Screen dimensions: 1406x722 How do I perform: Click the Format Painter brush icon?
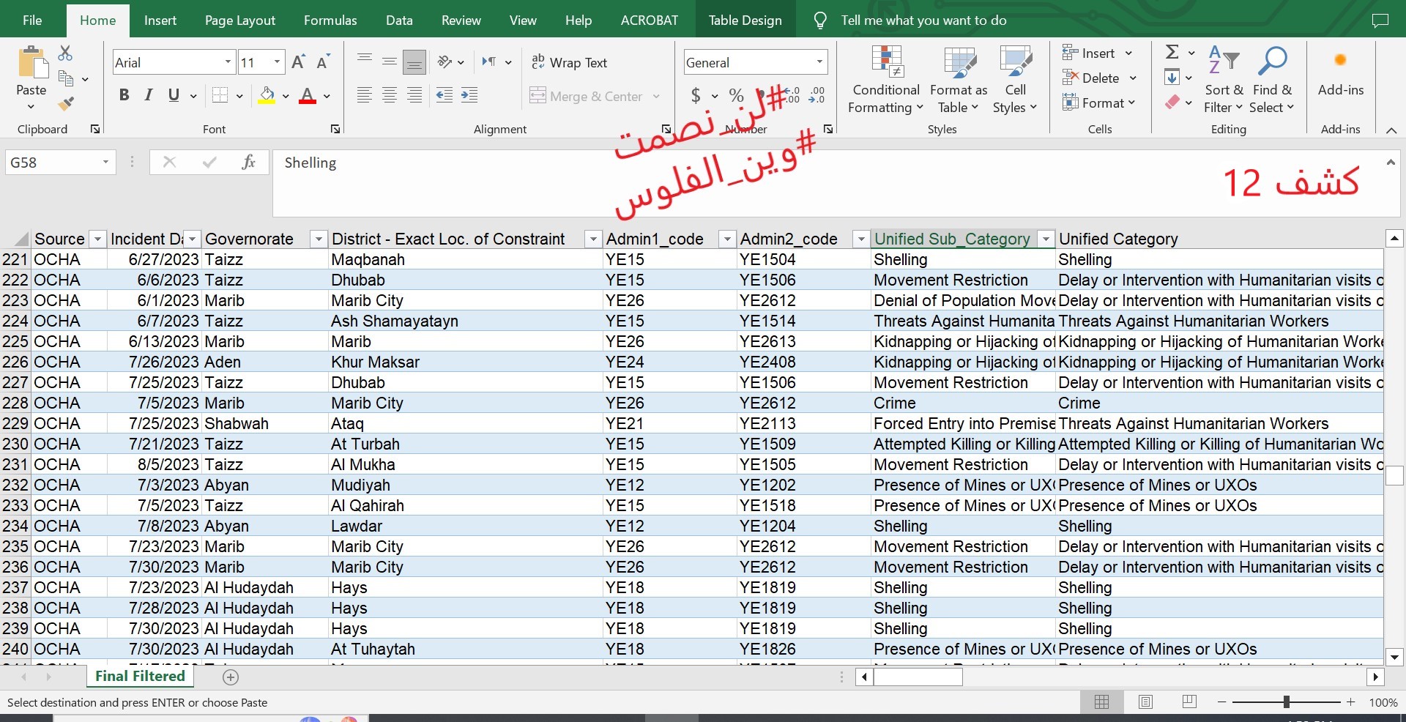coord(66,104)
